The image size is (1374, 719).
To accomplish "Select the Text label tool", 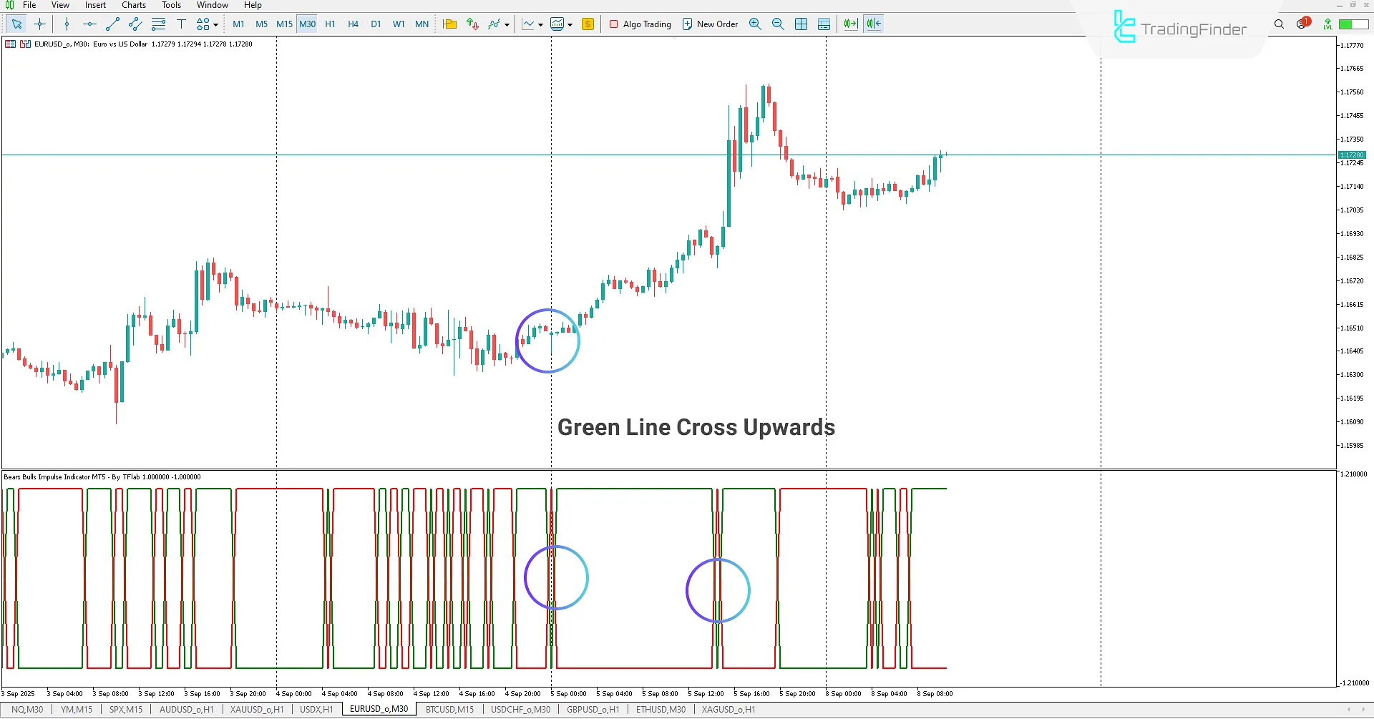I will [181, 24].
